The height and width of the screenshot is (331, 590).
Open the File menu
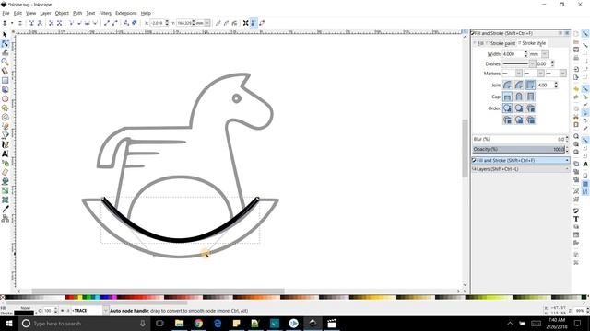click(x=6, y=13)
